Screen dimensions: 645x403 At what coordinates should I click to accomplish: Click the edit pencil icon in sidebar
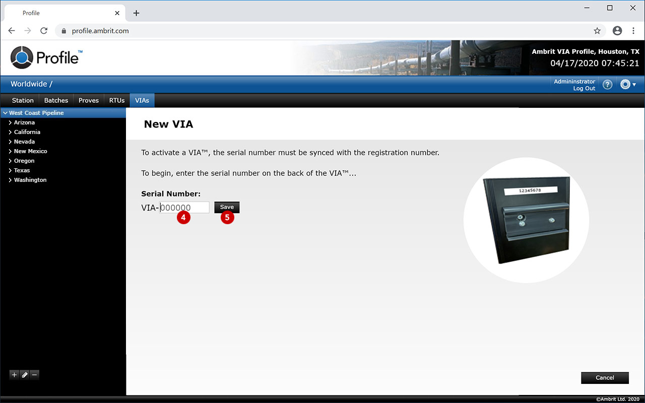pyautogui.click(x=24, y=375)
